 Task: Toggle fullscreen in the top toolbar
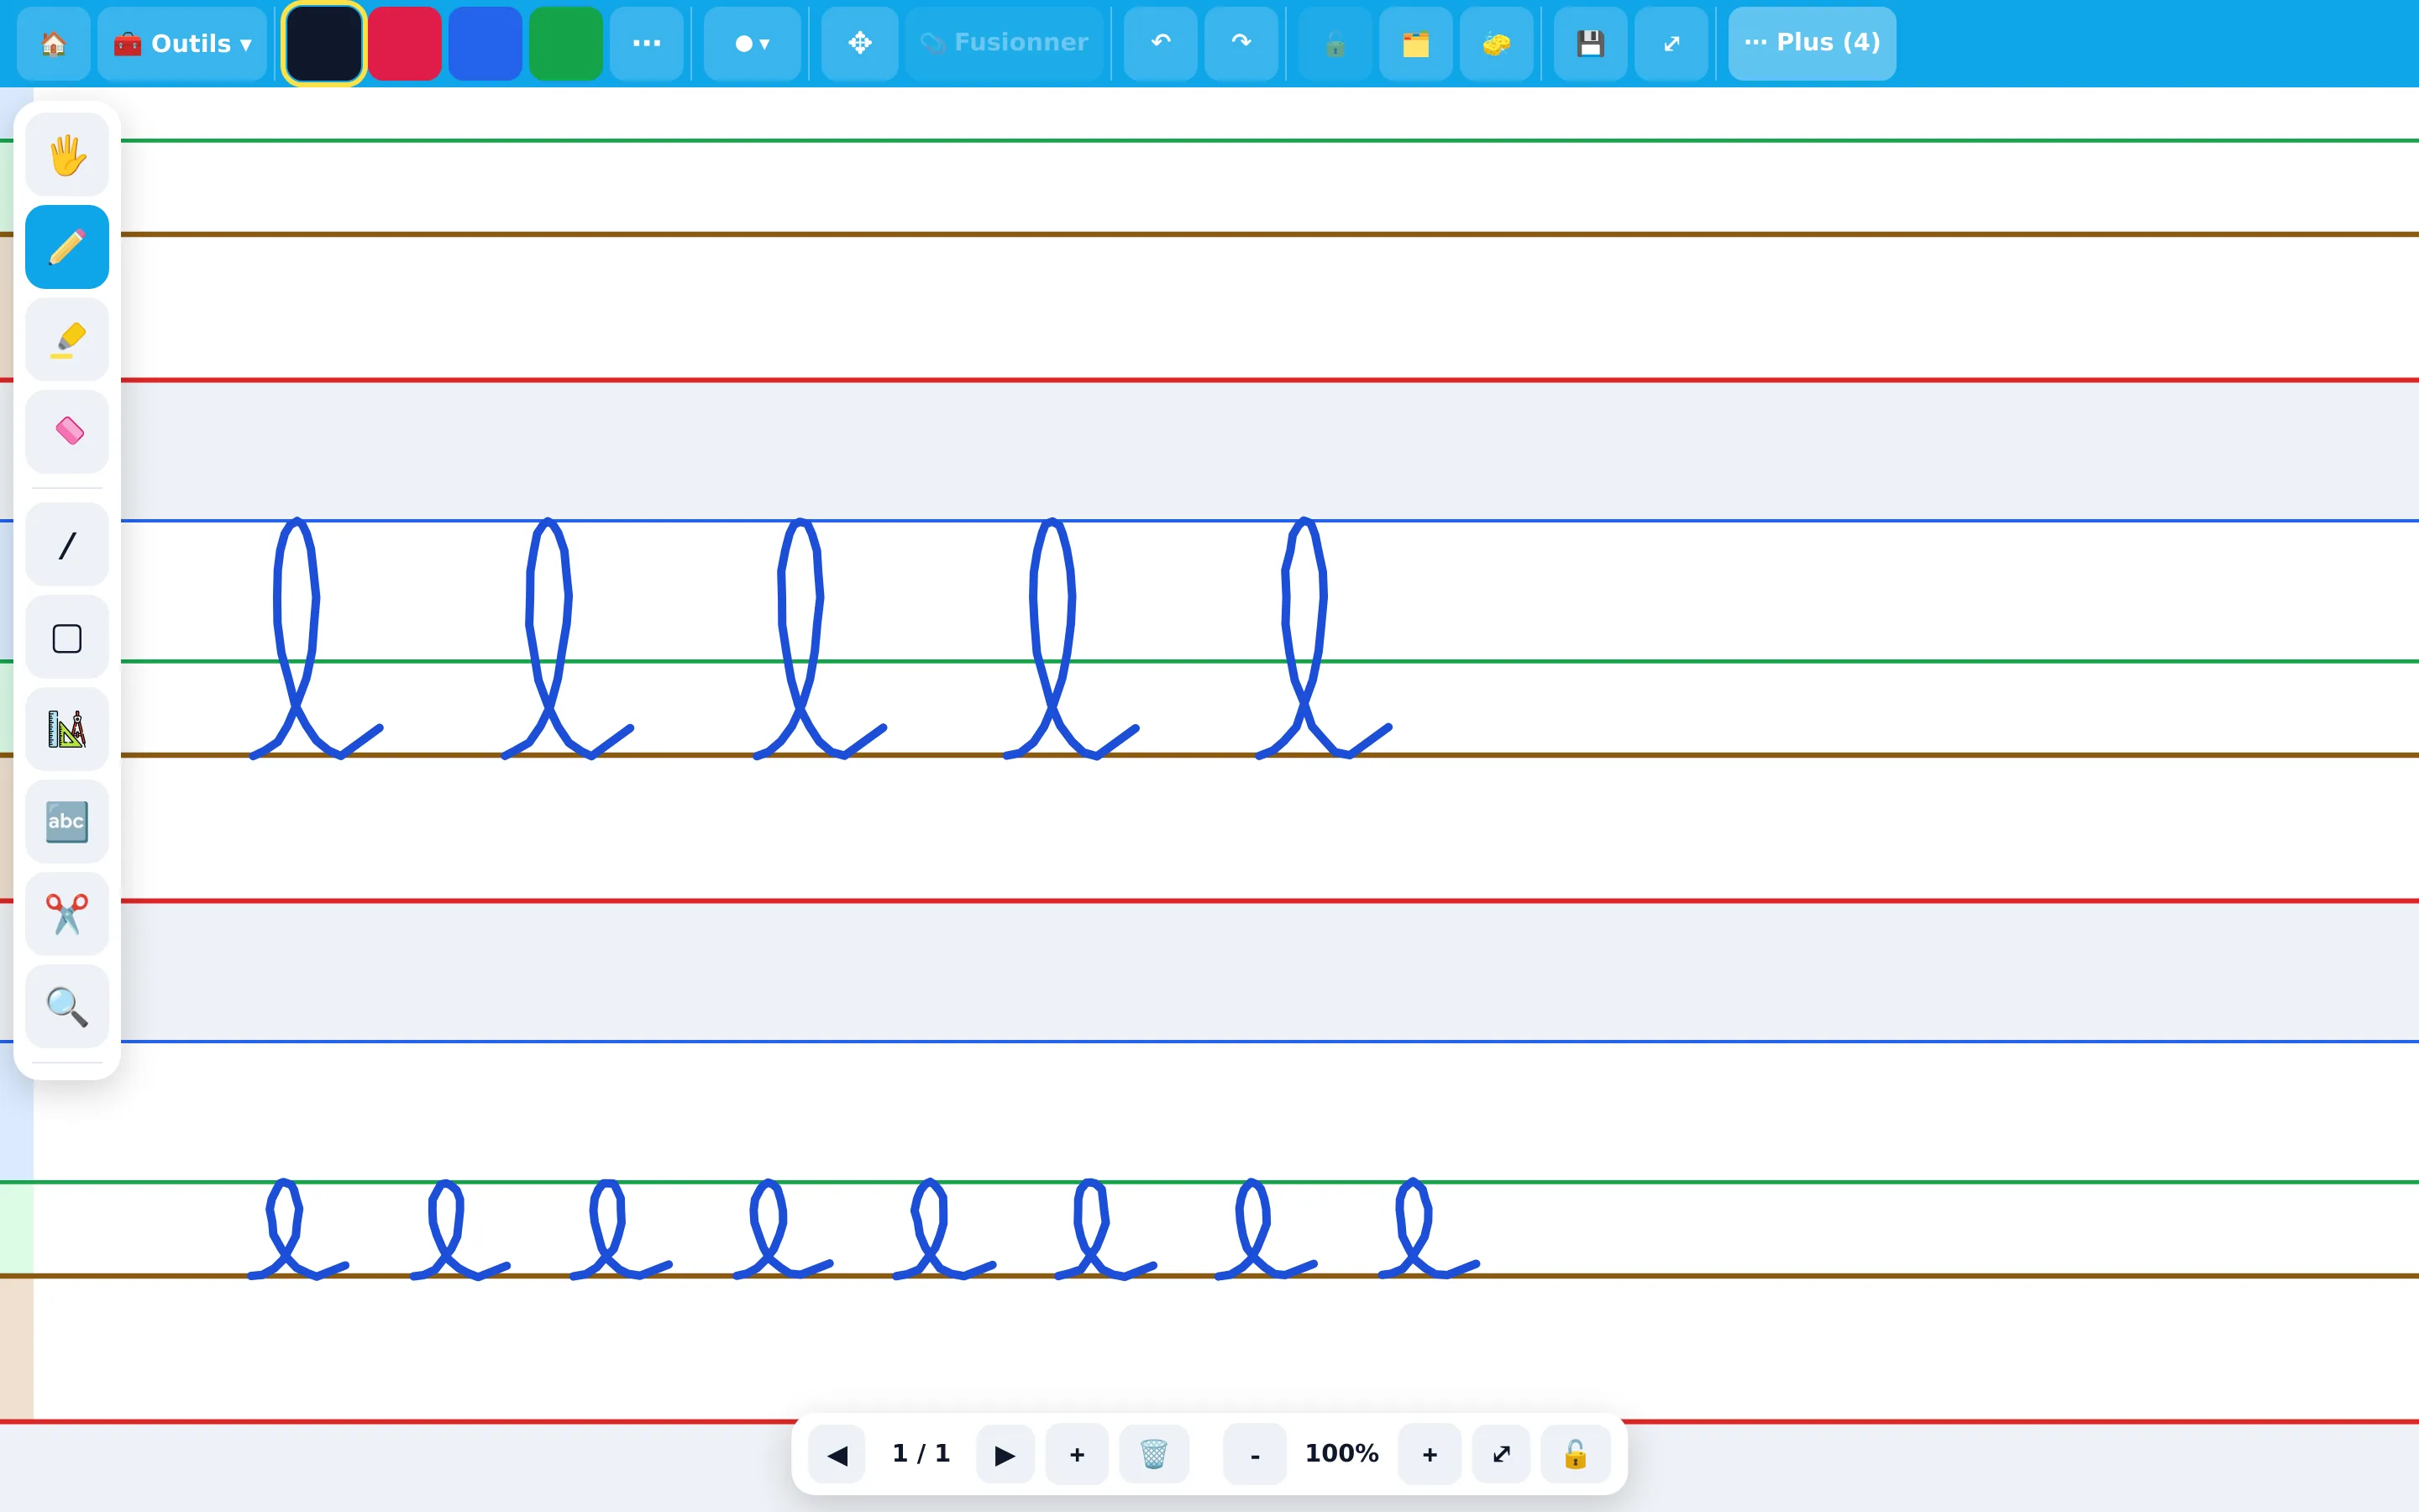pyautogui.click(x=1671, y=43)
